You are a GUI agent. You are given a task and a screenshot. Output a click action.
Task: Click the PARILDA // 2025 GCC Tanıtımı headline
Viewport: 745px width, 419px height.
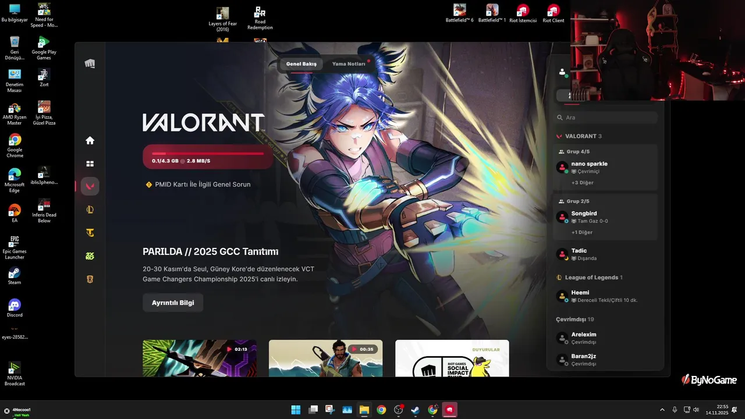[x=211, y=251]
